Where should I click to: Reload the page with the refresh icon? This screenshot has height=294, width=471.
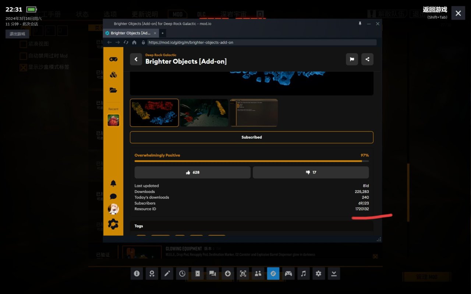pos(126,42)
